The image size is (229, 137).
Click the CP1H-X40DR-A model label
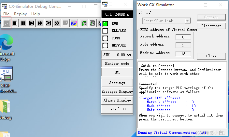(117, 14)
